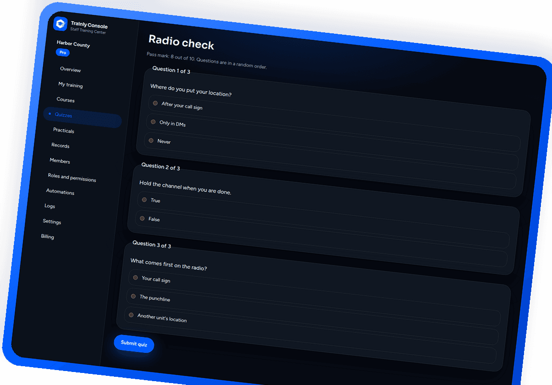Click the 'Radio check' quiz title
The width and height of the screenshot is (552, 385).
(x=181, y=42)
